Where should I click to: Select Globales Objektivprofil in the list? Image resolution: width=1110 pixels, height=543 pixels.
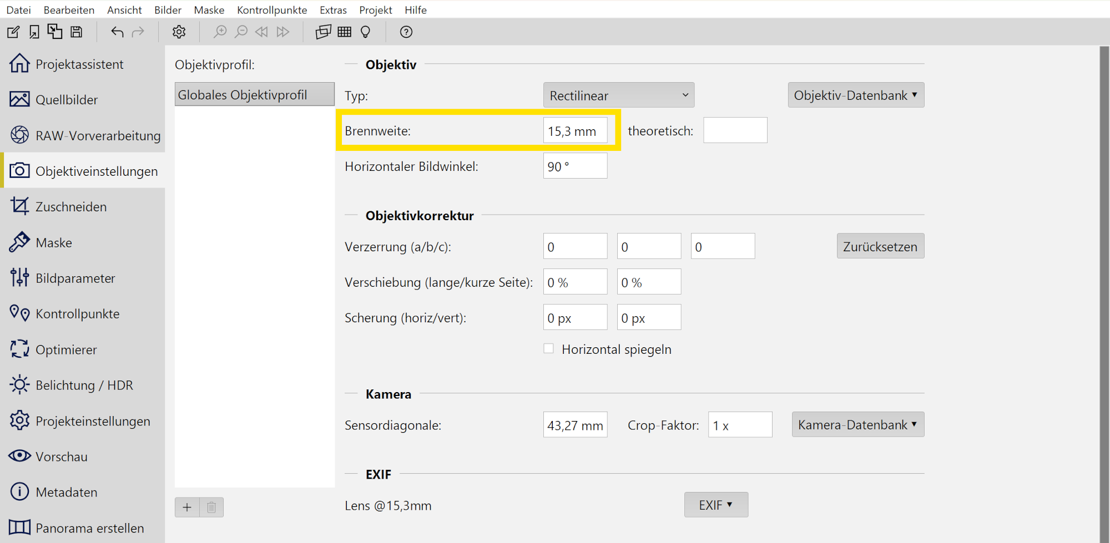pos(254,95)
